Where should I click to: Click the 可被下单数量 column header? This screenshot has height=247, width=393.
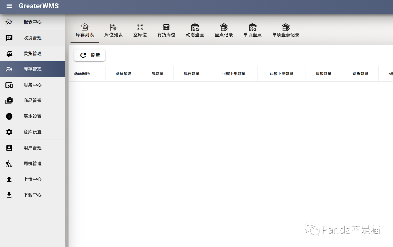(x=234, y=74)
